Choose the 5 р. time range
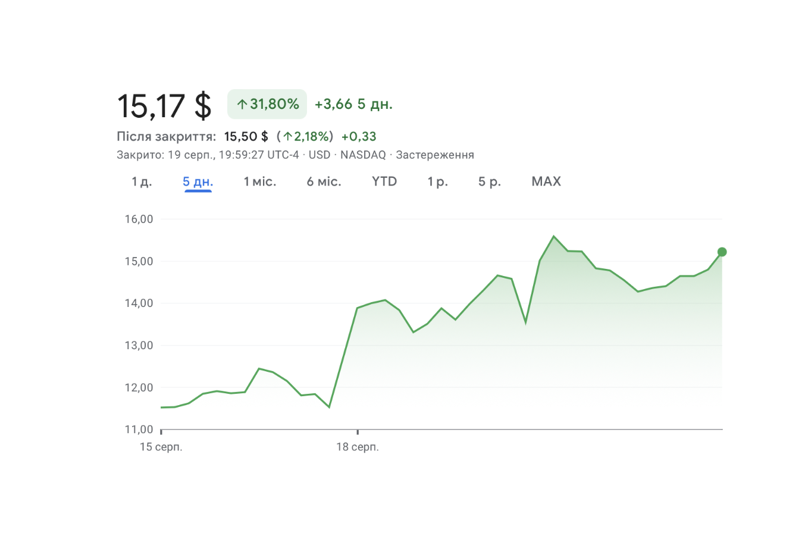This screenshot has width=808, height=558. [490, 182]
